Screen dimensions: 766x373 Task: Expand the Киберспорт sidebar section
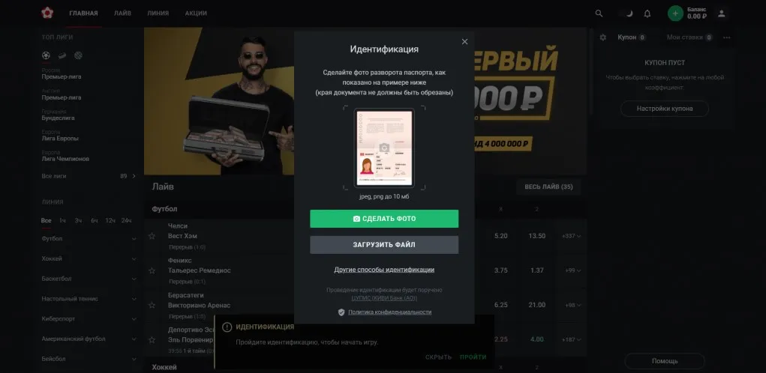tap(89, 319)
